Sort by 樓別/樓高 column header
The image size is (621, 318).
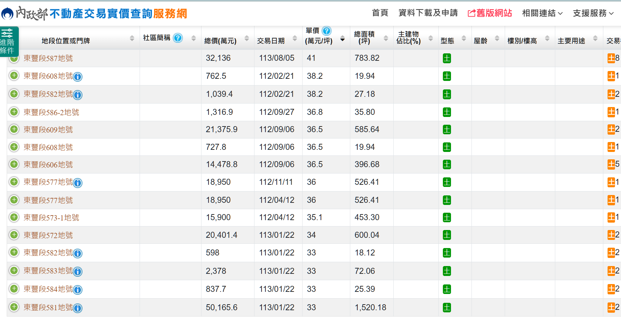point(522,41)
